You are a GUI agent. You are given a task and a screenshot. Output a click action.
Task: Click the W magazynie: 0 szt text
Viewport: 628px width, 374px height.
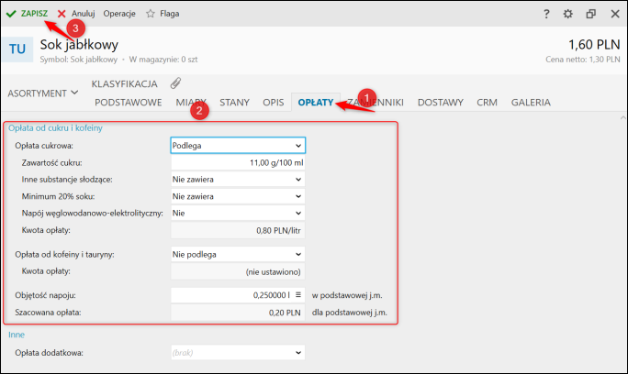coord(163,60)
